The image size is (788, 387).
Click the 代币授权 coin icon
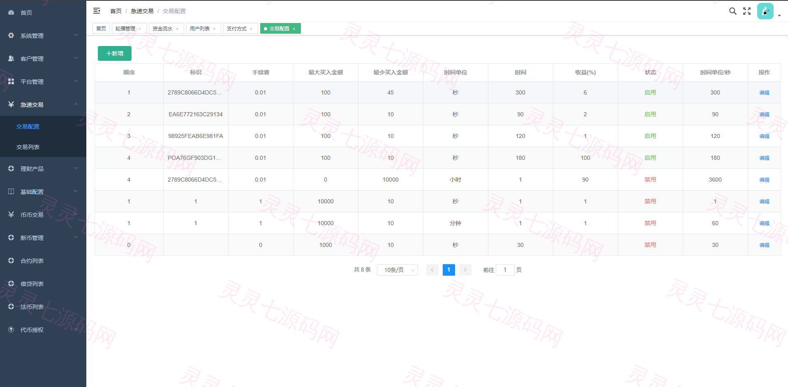11,329
